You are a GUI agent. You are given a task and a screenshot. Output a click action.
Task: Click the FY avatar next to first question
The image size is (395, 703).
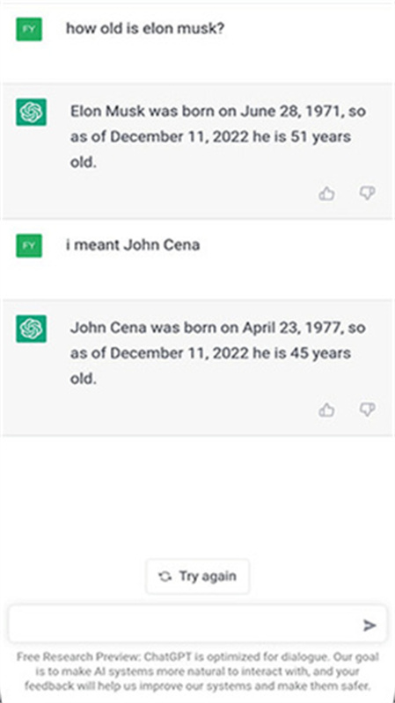[x=29, y=29]
